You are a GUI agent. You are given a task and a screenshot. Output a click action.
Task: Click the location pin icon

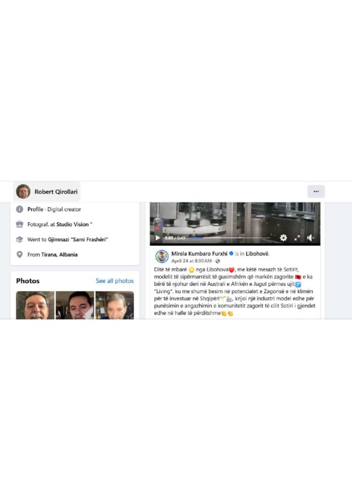(19, 254)
